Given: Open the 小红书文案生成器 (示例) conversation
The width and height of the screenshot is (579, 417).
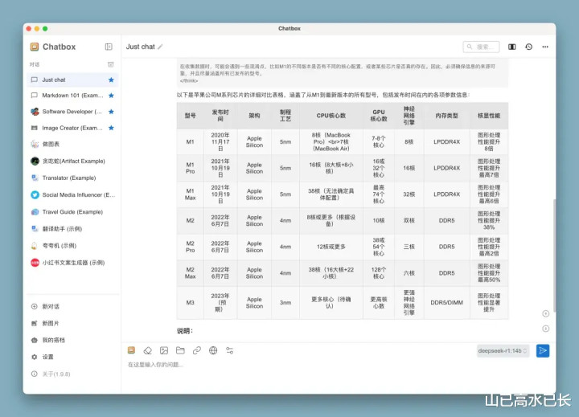Looking at the screenshot, I should click(x=72, y=263).
